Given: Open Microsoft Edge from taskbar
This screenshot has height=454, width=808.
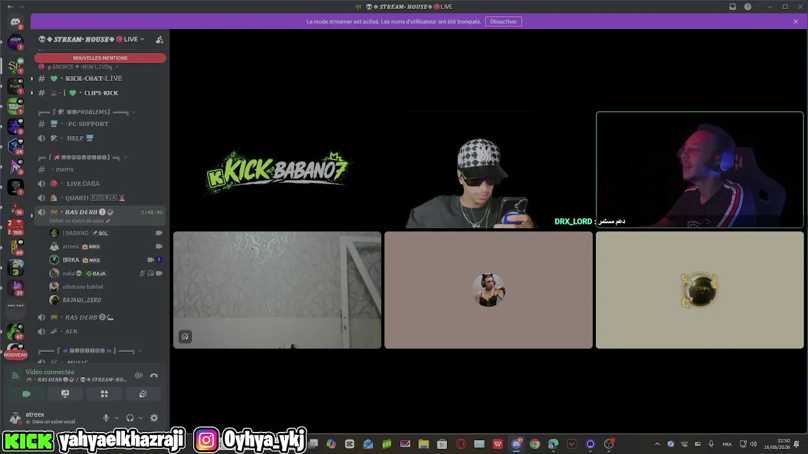Looking at the screenshot, I should pyautogui.click(x=554, y=444).
